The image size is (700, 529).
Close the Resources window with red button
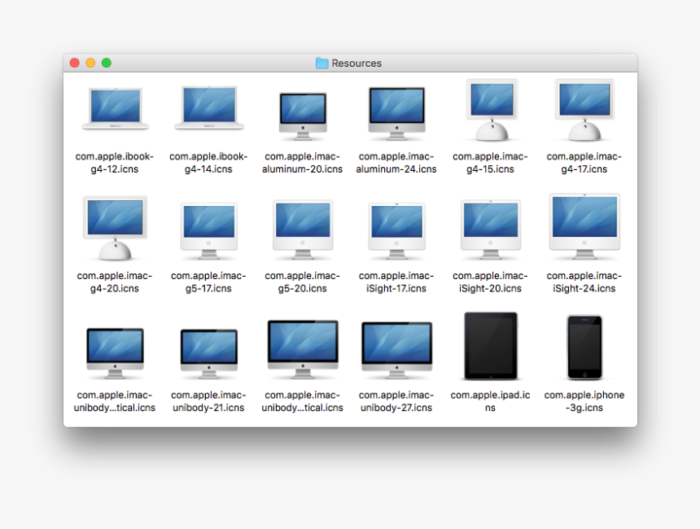(75, 63)
